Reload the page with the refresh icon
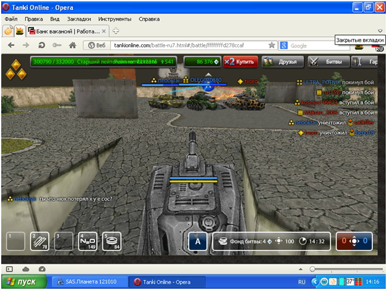This screenshot has height=290, width=387. (x=41, y=45)
